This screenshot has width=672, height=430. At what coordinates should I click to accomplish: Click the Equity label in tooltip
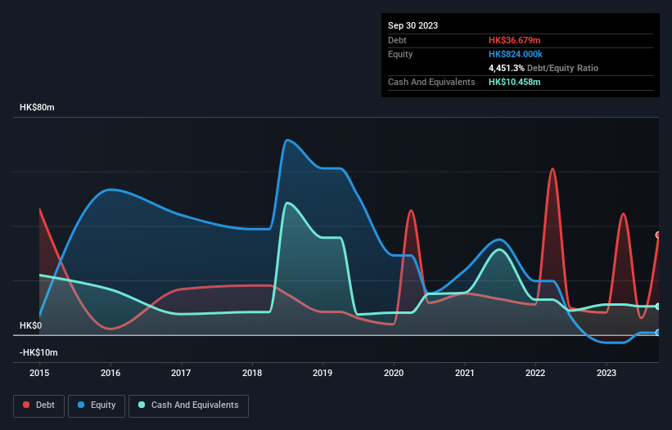click(400, 54)
